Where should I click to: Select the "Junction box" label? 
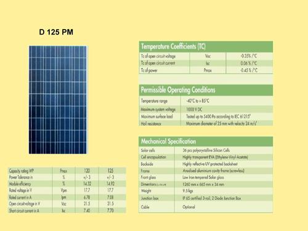(150, 198)
